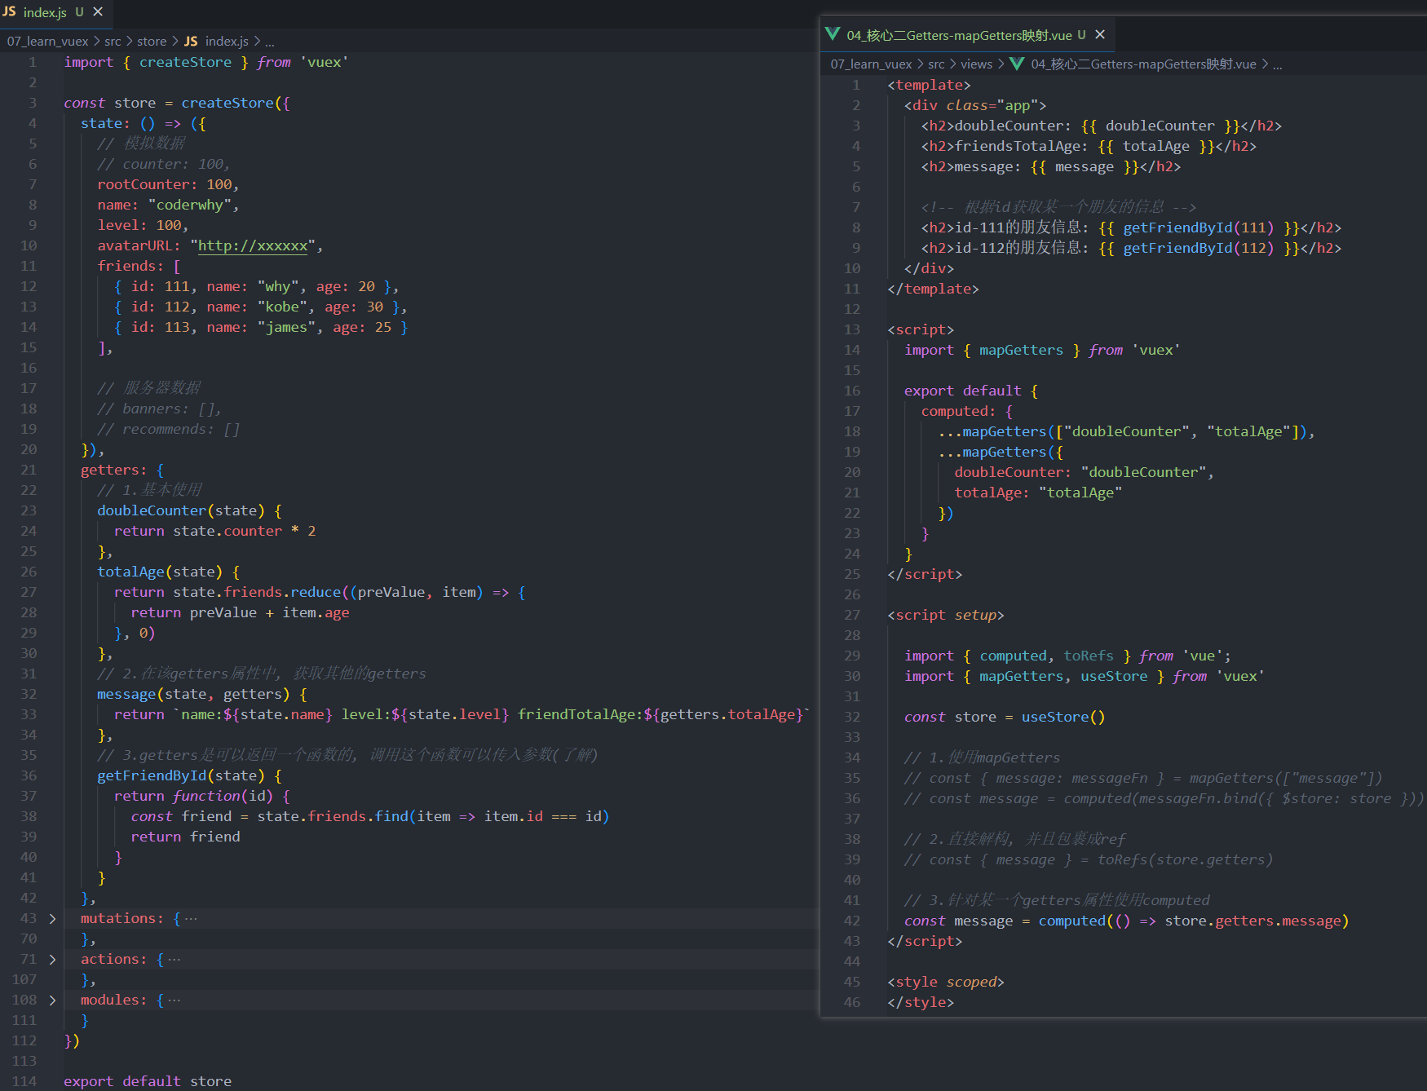Open the trailing ellipsis in right breadcrumb

tap(1278, 64)
